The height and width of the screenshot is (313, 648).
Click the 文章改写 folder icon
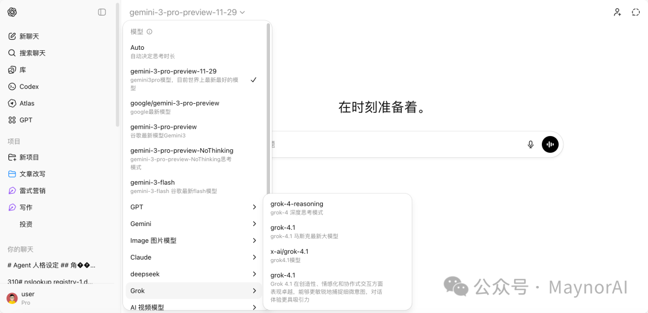tap(12, 174)
